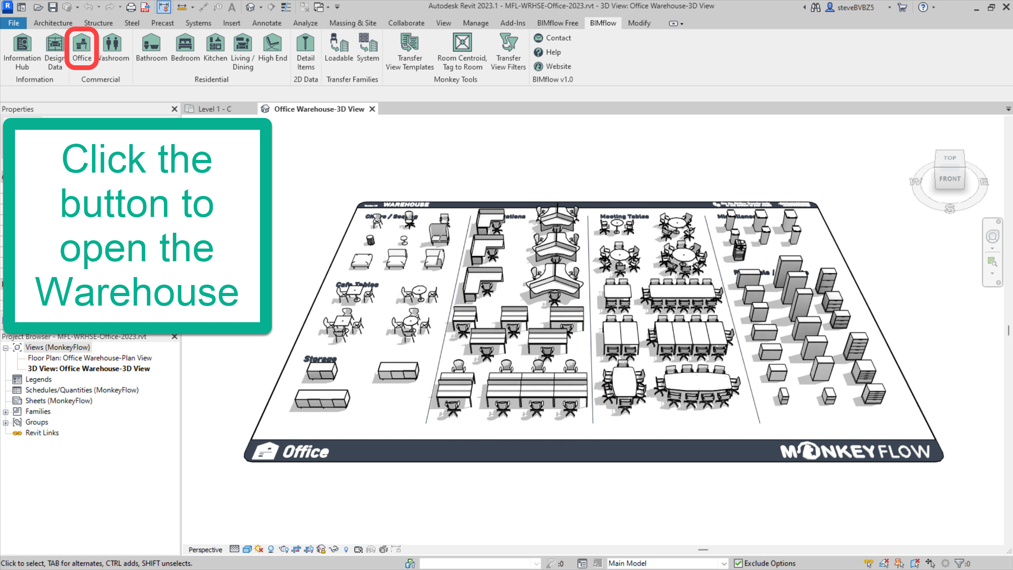Toggle shadows in view control bar
This screenshot has height=570, width=1013.
pyautogui.click(x=271, y=549)
